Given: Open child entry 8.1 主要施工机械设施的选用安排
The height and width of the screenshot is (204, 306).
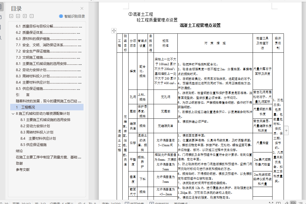Looking at the screenshot, I should point(45,120).
